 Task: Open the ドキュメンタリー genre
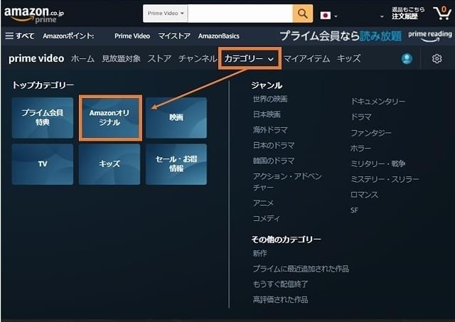tap(378, 102)
